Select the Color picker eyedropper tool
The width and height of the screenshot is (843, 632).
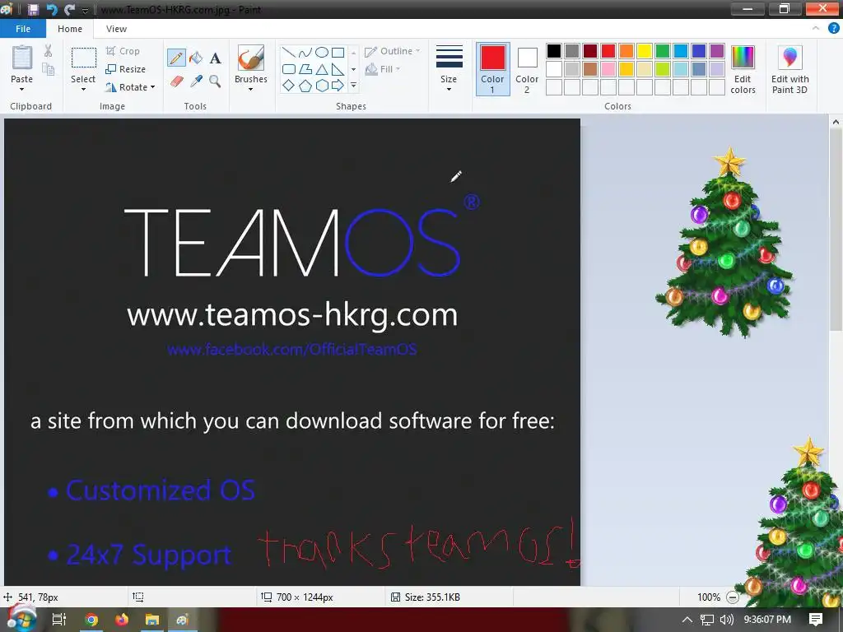(196, 81)
